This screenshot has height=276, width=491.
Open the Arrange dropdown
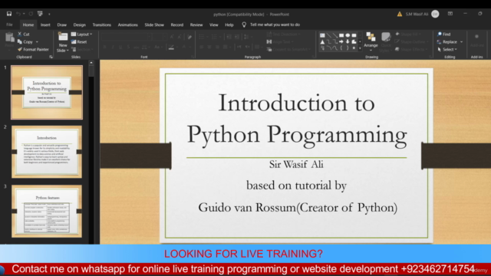[x=371, y=41]
